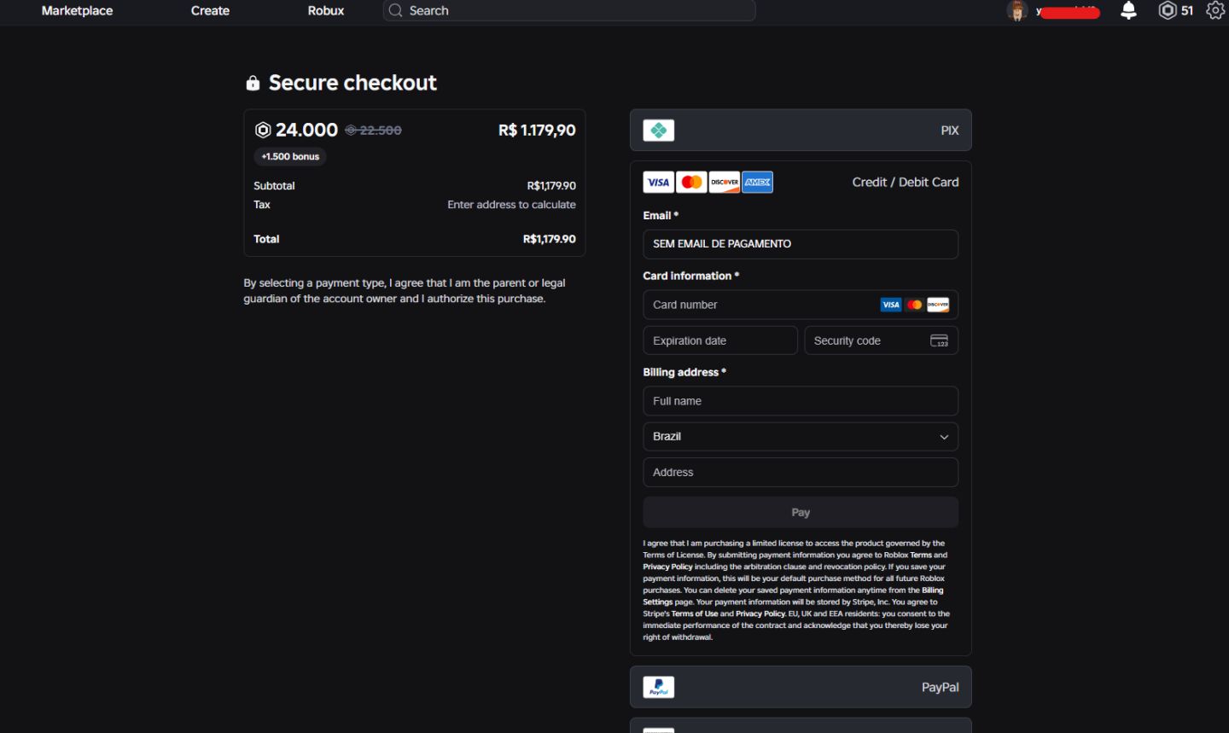This screenshot has height=733, width=1229.
Task: Click the lock icon beside Secure checkout
Action: click(253, 83)
